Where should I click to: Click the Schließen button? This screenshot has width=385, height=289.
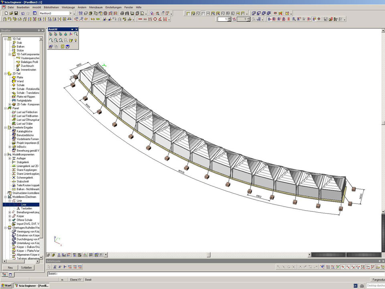tap(26, 268)
